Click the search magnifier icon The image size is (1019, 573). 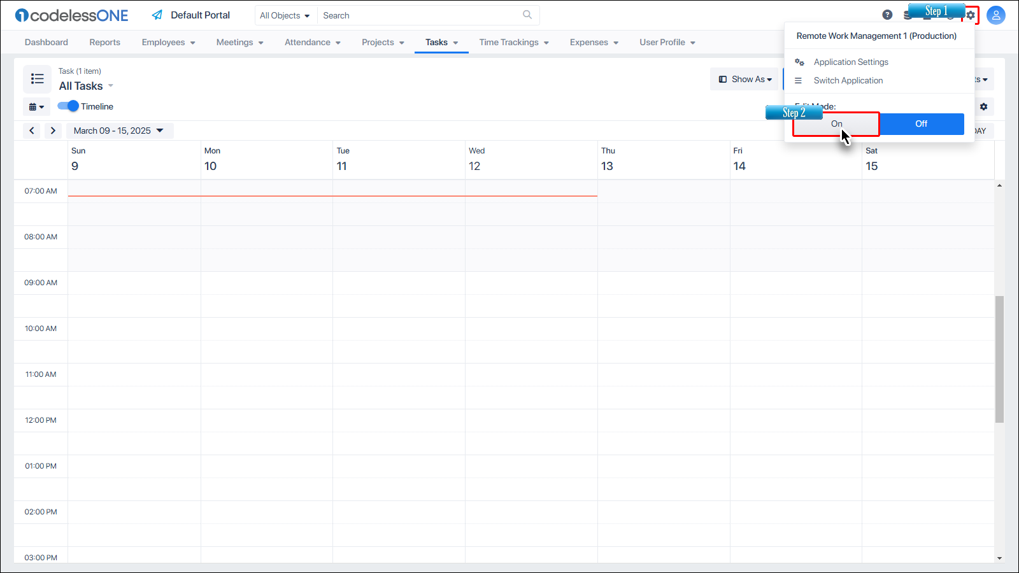[527, 15]
